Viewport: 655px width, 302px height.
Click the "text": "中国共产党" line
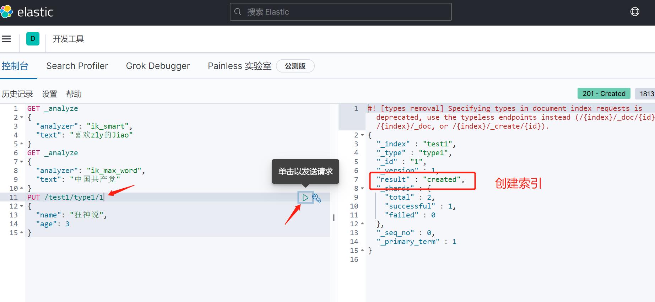click(x=78, y=179)
